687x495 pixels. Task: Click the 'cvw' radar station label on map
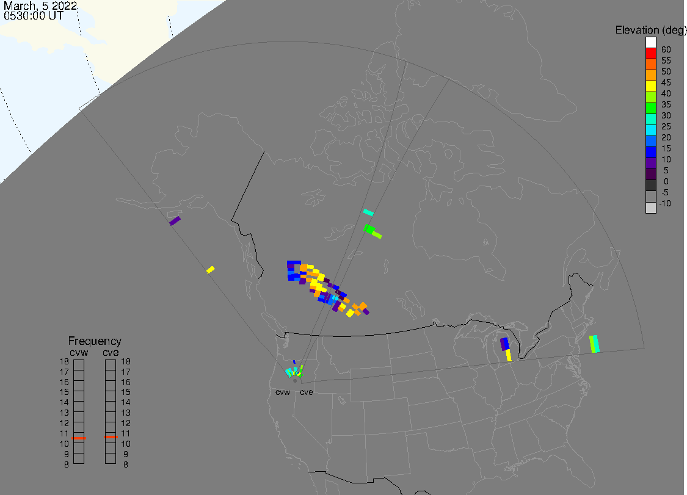coord(283,392)
